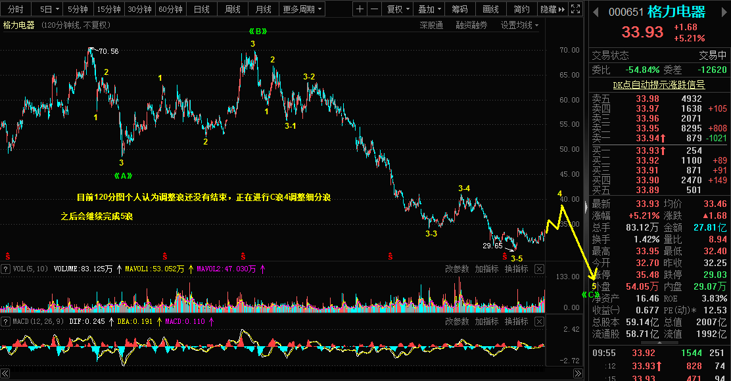Select the 30分钟 period
This screenshot has width=731, height=381.
pyautogui.click(x=140, y=9)
